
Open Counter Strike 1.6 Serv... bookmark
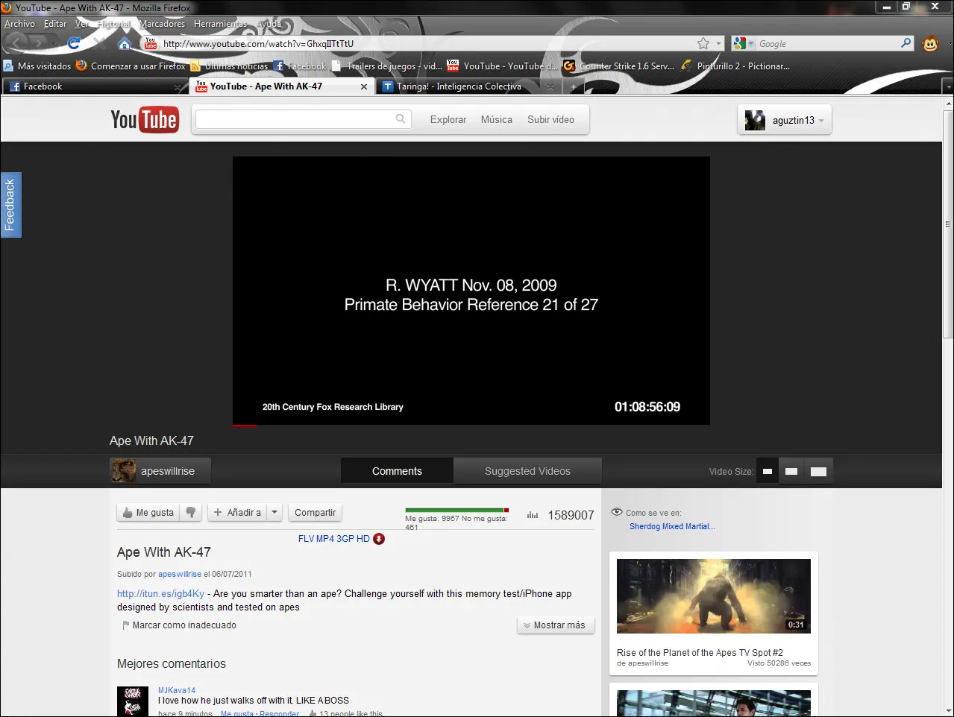pos(619,66)
